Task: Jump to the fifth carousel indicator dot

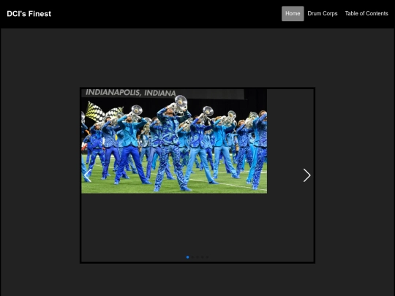Action: 207,257
